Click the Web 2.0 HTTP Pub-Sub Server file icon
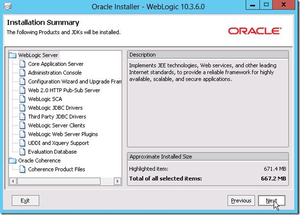The height and width of the screenshot is (215, 300). 22,90
